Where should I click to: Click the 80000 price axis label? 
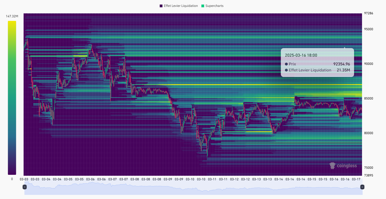point(368,133)
